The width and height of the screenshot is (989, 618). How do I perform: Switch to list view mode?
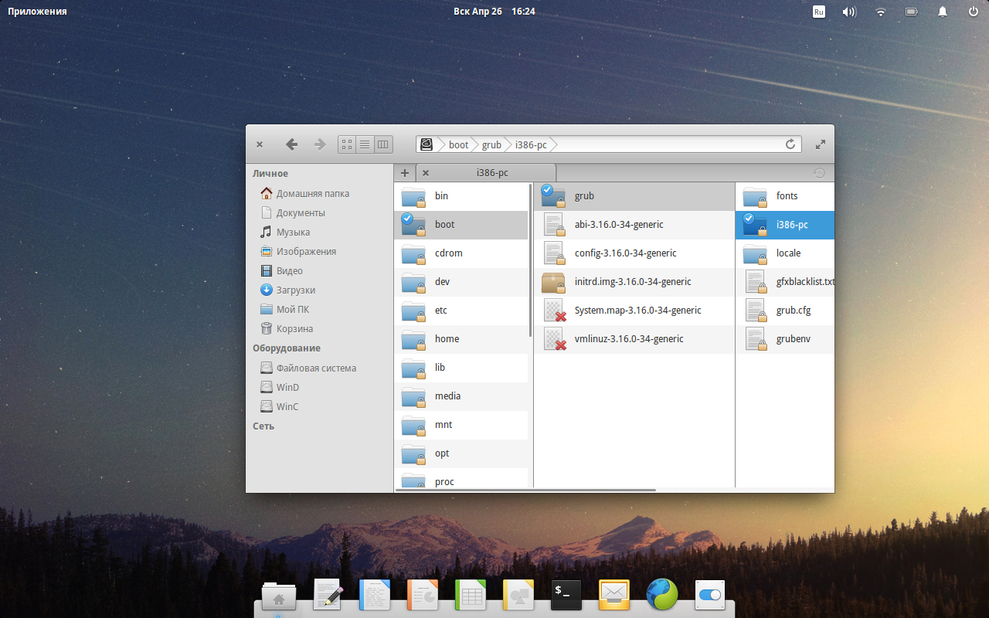point(365,144)
